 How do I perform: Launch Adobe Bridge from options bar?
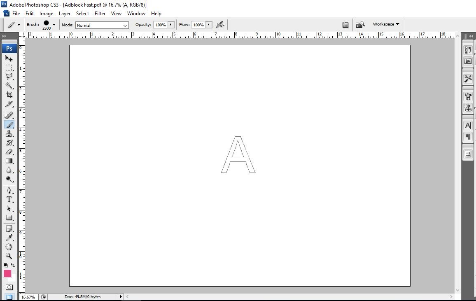tap(360, 25)
